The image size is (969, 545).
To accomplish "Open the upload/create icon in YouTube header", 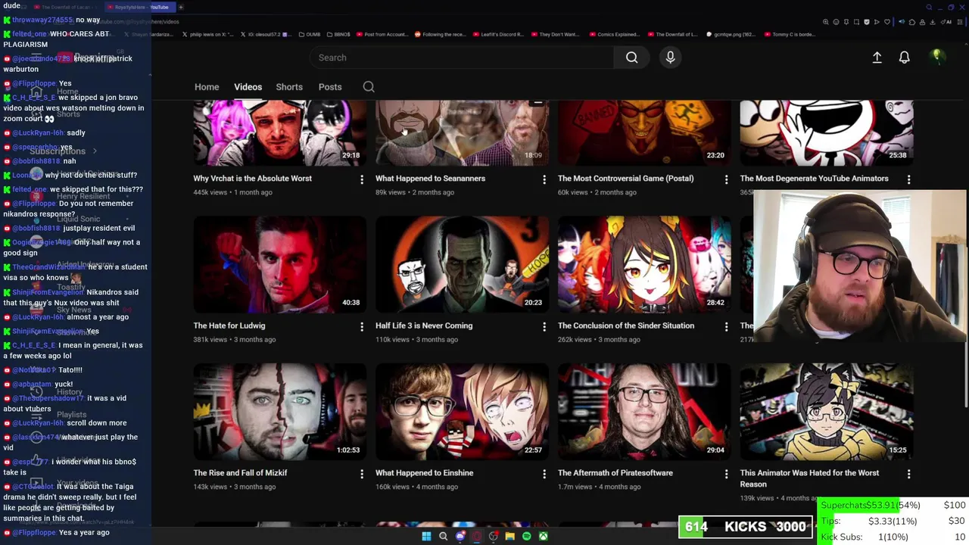I will coord(877,58).
